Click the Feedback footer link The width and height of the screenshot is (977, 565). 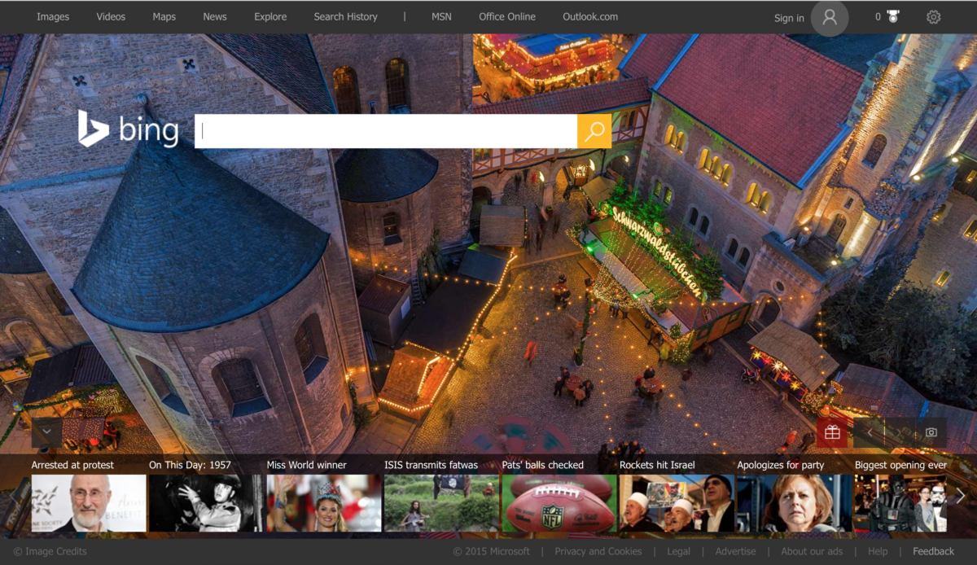coord(934,551)
